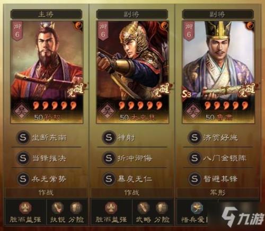Click the S badge beside 兵无常势
Image resolution: width=265 pixels, height=231 pixels.
click(23, 179)
